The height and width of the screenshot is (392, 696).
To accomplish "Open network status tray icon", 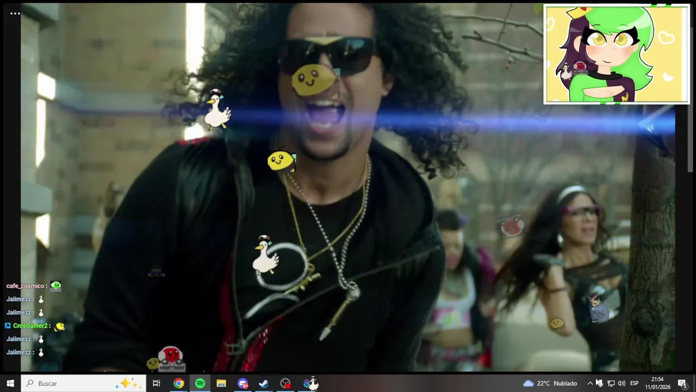I will (611, 383).
